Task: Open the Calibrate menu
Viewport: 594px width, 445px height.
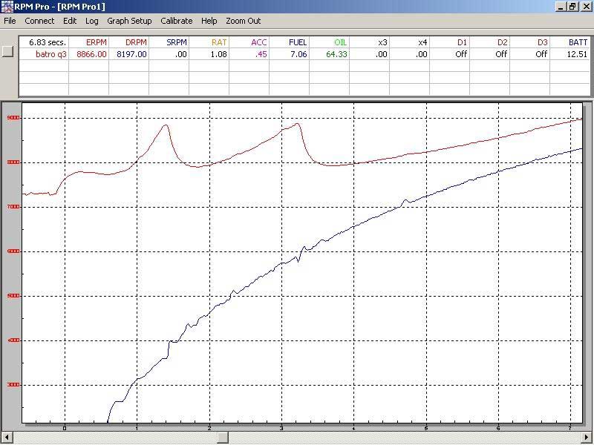Action: tap(177, 21)
